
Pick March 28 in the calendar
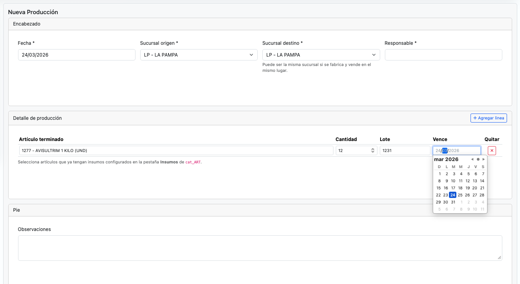[482, 195]
